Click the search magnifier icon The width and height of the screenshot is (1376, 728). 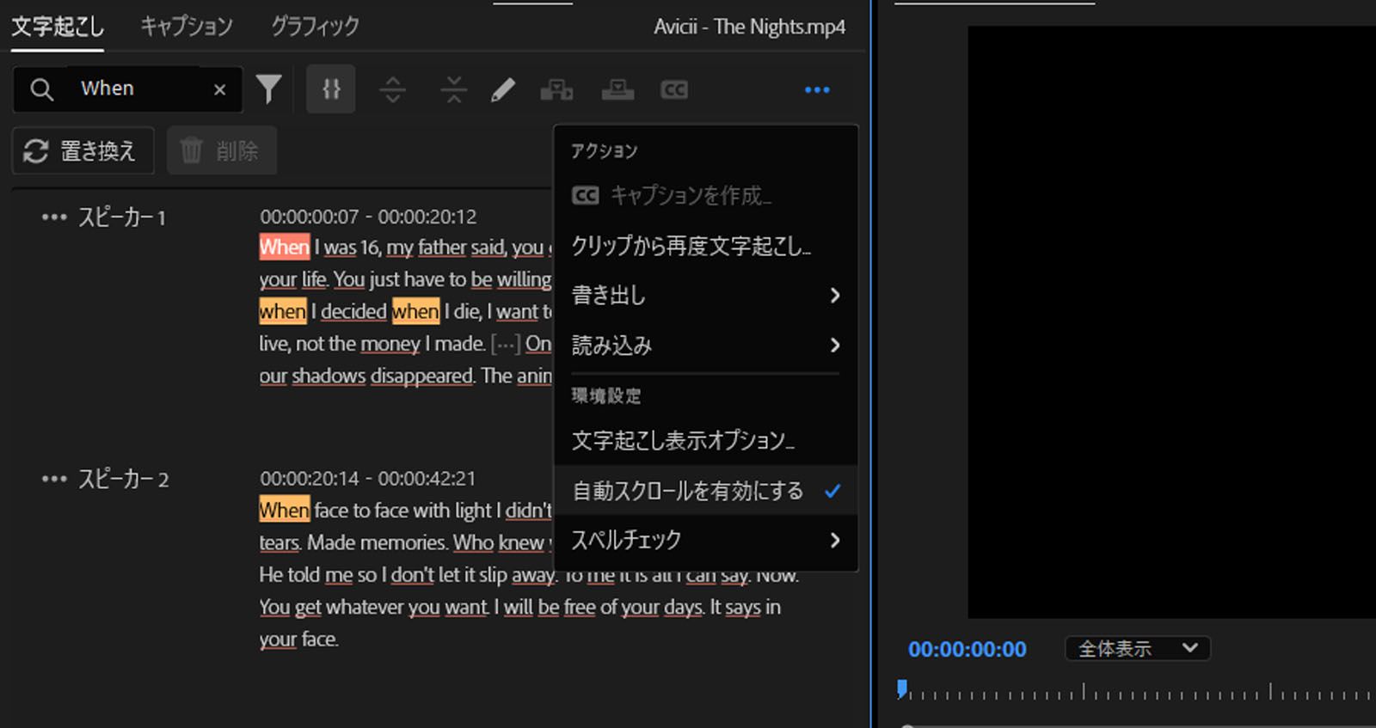(x=41, y=89)
